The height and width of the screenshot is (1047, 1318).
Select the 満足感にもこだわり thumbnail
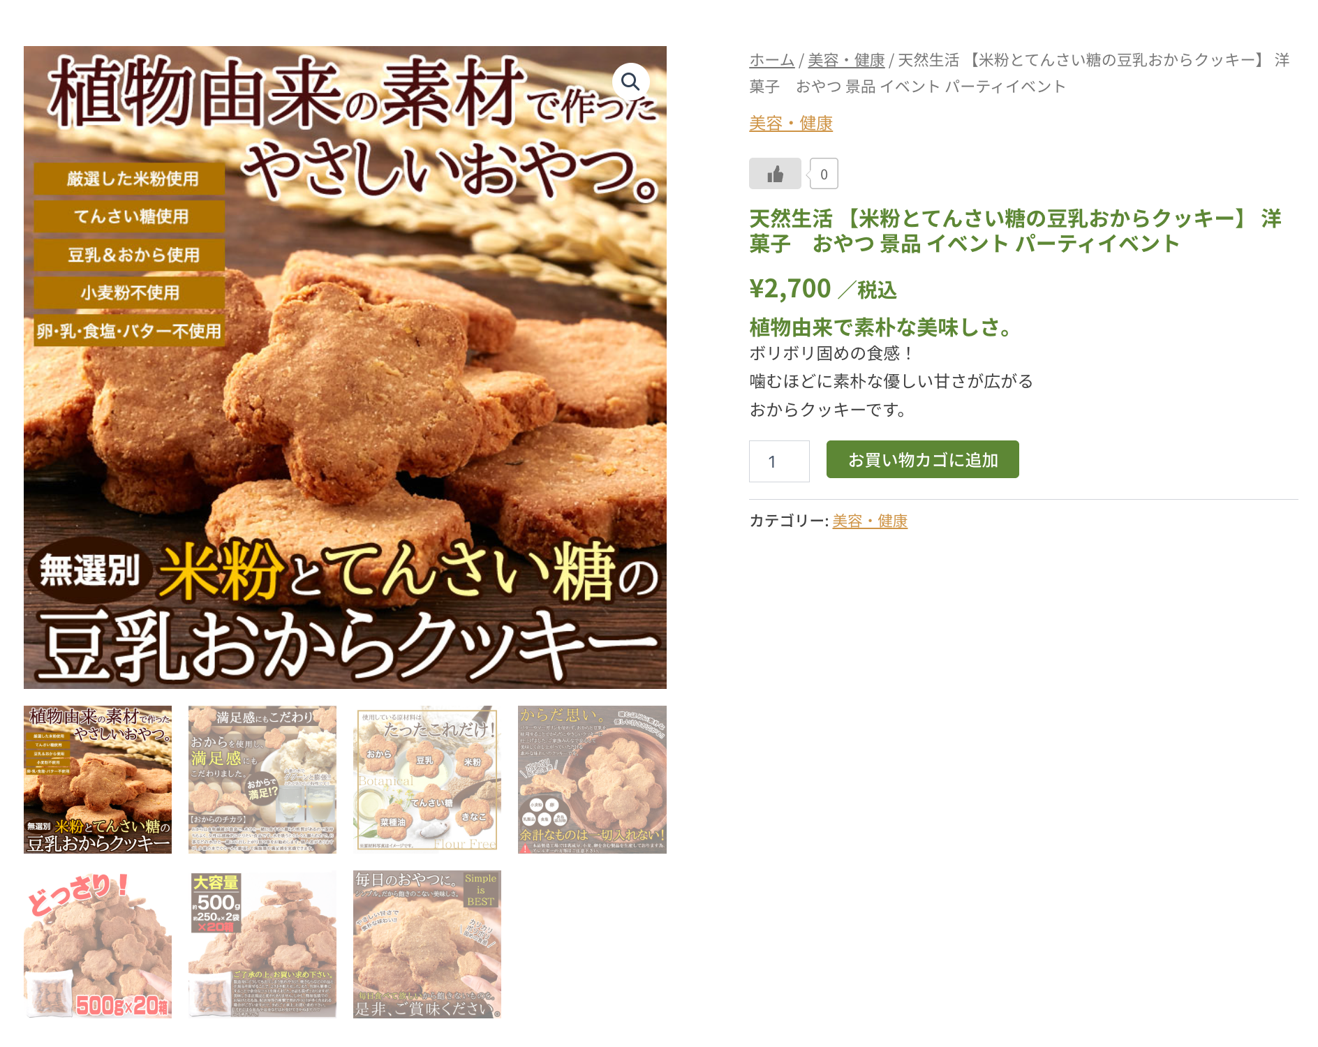click(262, 779)
